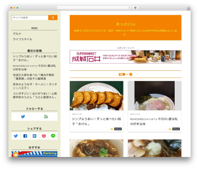The height and width of the screenshot is (169, 199).
Task: Click the おっとBlog site title
Action: tap(125, 24)
